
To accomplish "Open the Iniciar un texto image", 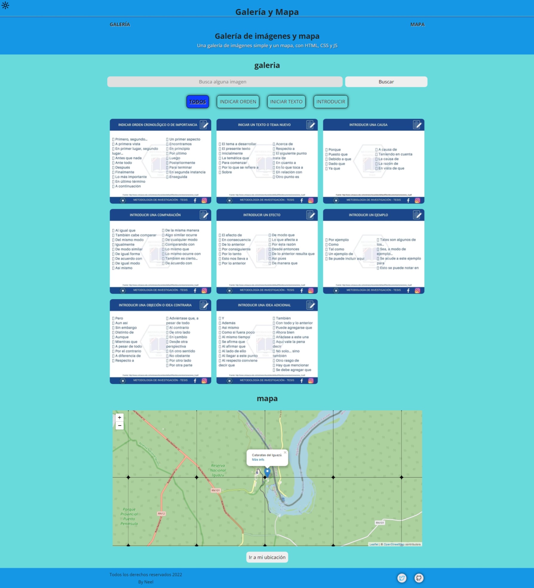I will (267, 161).
